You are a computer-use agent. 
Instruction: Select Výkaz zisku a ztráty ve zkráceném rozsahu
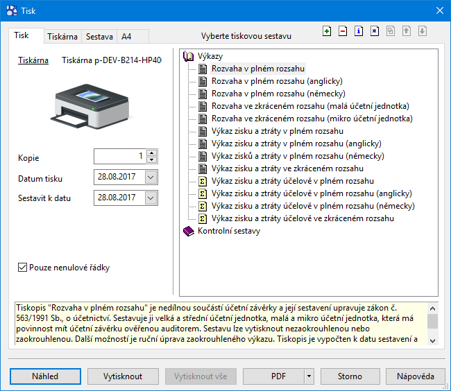(x=287, y=168)
